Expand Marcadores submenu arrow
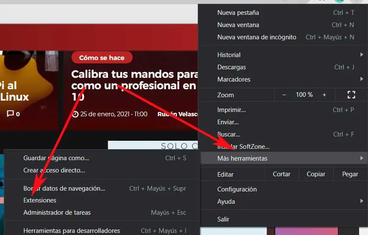This screenshot has width=368, height=235. 362,79
